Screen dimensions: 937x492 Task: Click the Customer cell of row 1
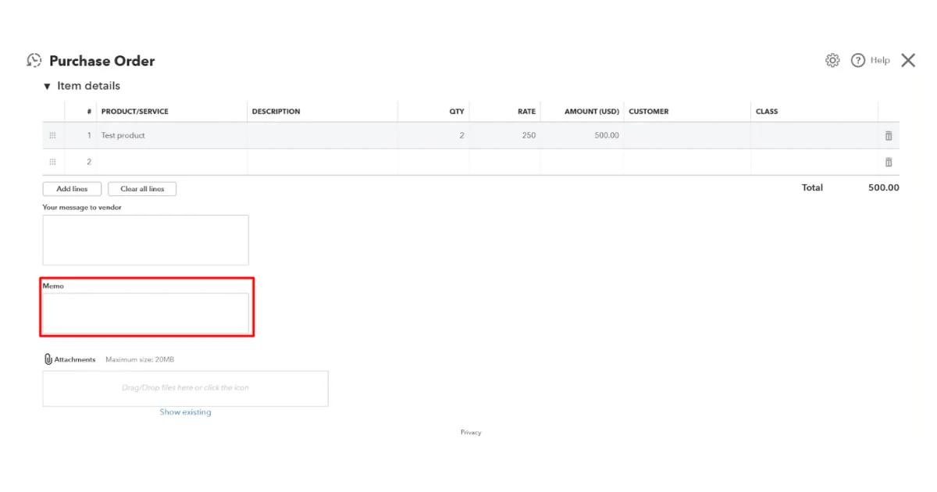(687, 135)
